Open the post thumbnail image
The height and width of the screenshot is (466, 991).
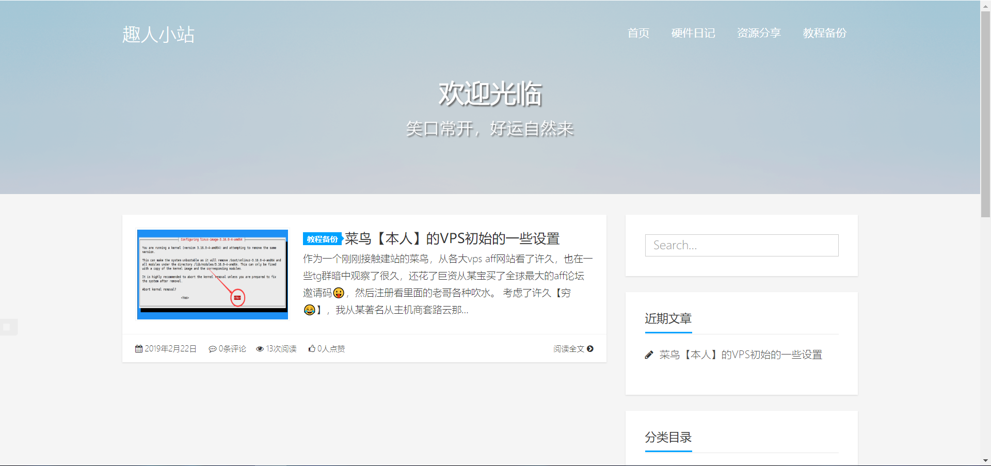pos(213,275)
